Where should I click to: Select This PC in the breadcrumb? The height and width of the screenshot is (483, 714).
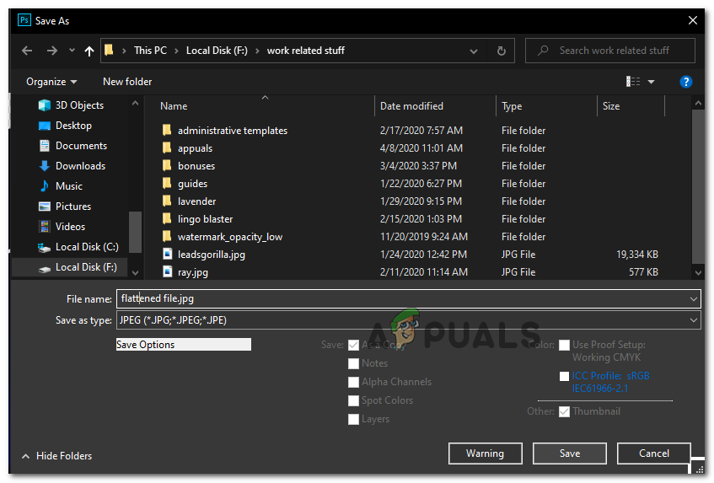pos(150,51)
